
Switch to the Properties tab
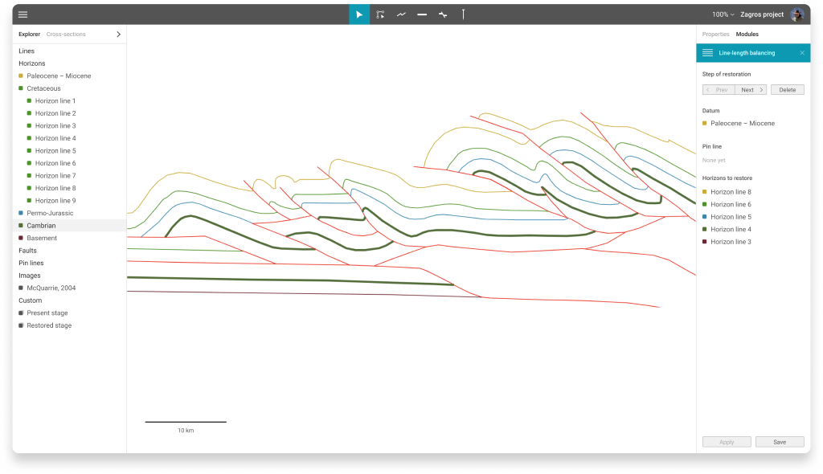(715, 35)
